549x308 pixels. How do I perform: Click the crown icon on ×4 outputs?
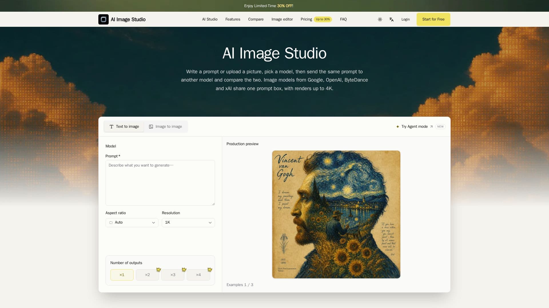coord(210,269)
